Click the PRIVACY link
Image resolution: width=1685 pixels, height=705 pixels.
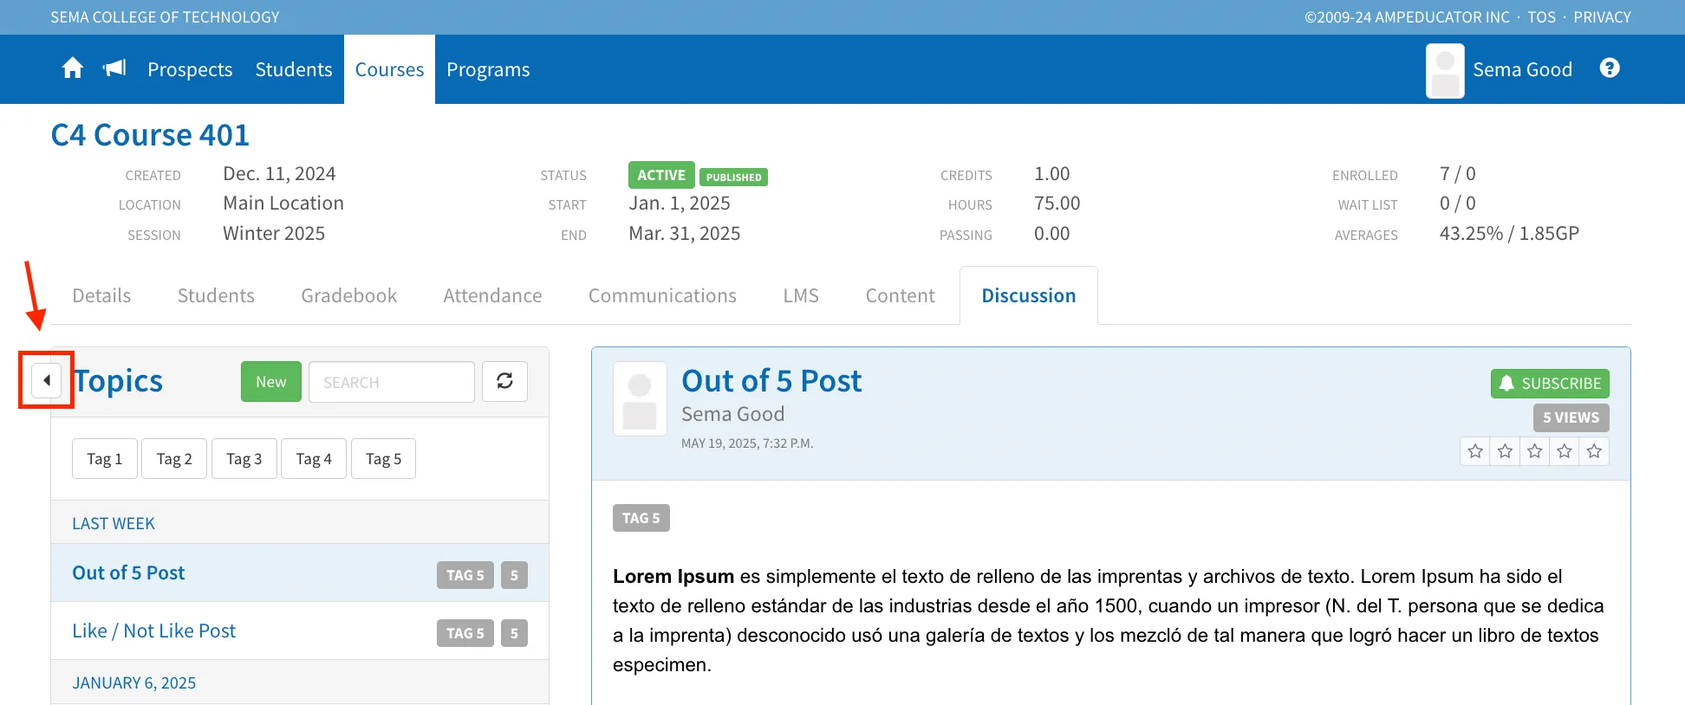pos(1602,16)
